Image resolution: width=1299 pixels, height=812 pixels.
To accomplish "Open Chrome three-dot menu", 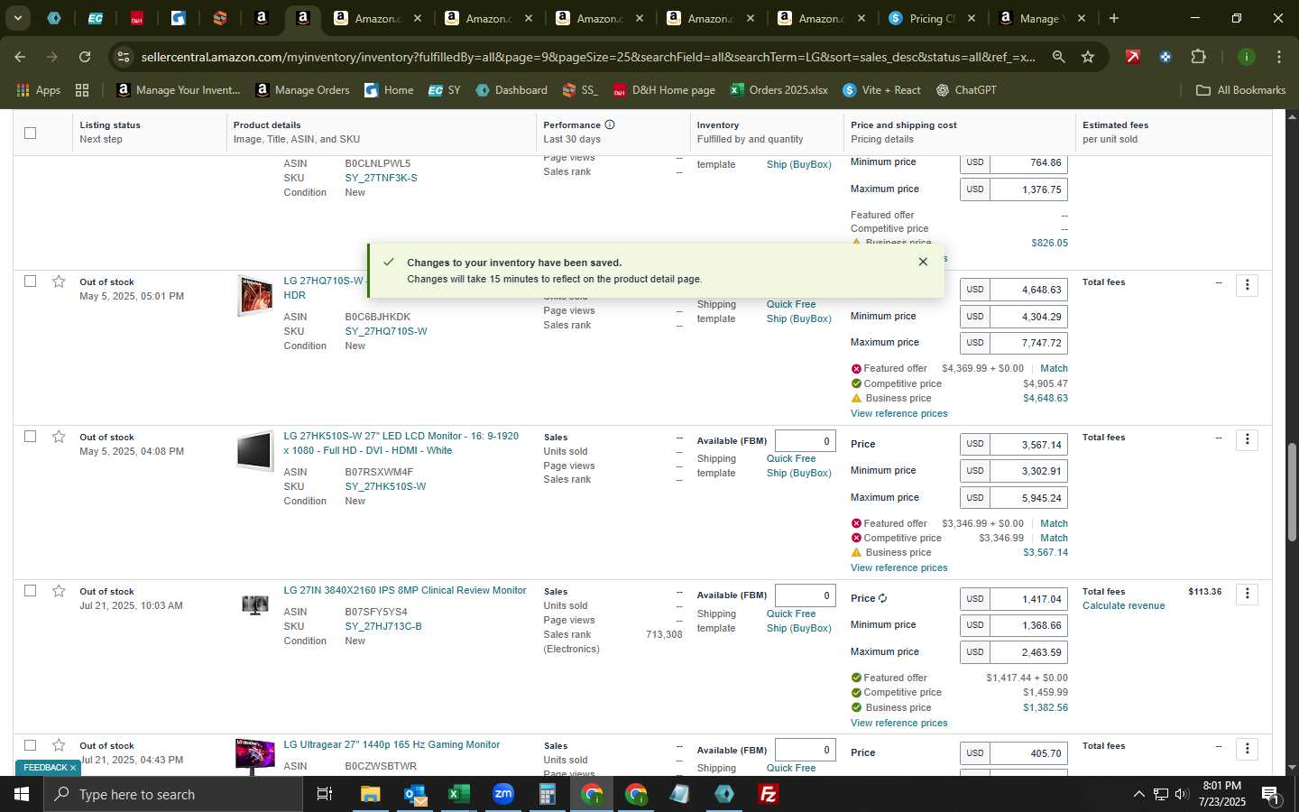I will coord(1278,57).
